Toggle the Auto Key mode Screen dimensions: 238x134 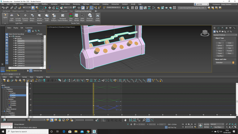pos(206,124)
